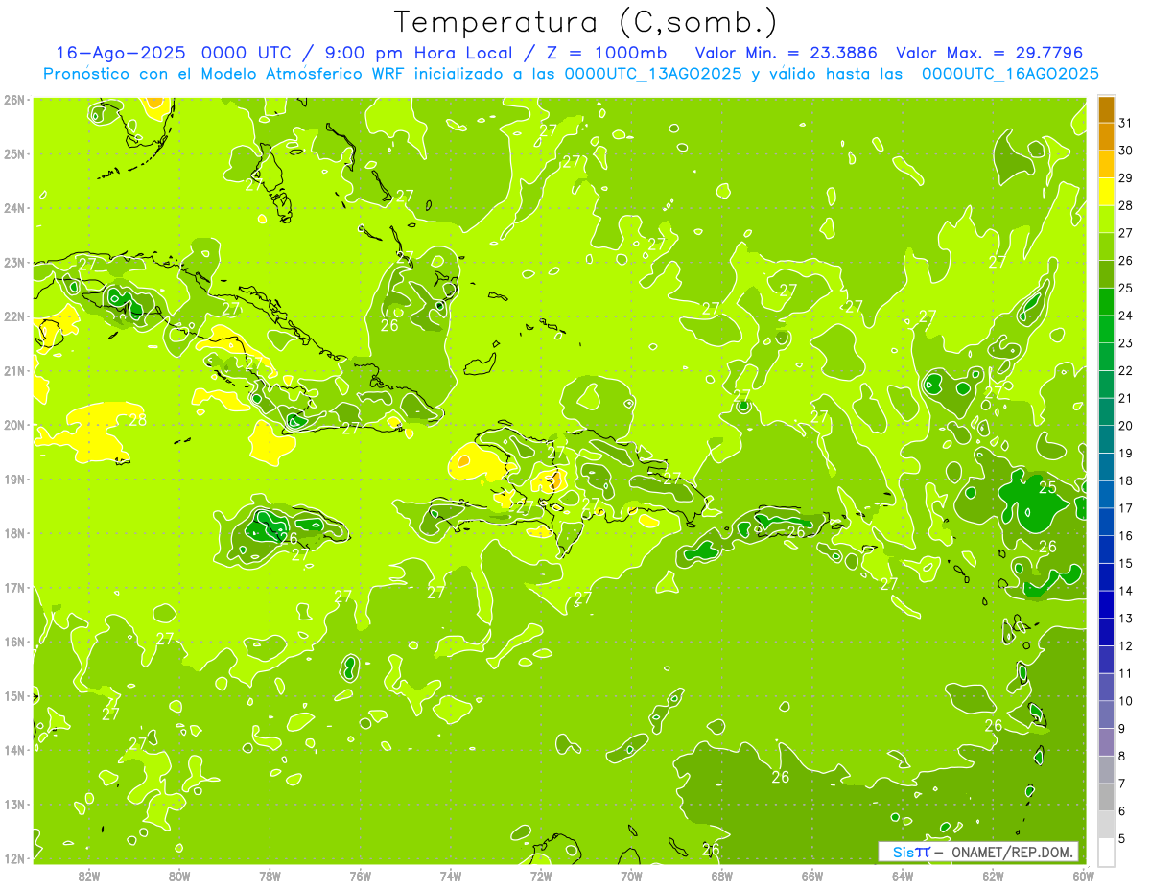
Task: Click the 'SisTT – ONAMET/REP.DOM.' credit box
Action: [x=978, y=852]
